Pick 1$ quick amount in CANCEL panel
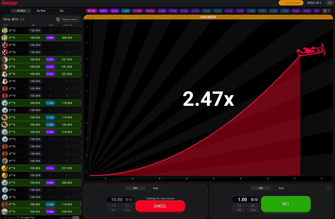The height and width of the screenshot is (219, 335). tap(114, 206)
